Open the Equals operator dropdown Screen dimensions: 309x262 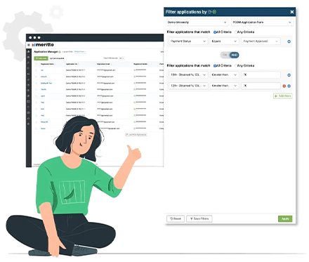tap(224, 41)
